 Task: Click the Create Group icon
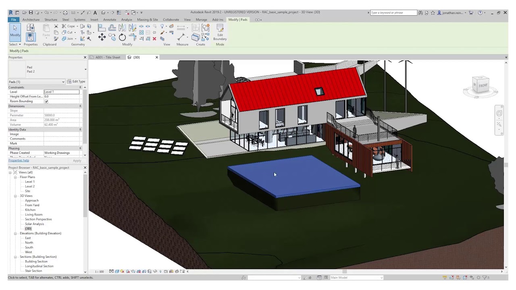(x=206, y=27)
